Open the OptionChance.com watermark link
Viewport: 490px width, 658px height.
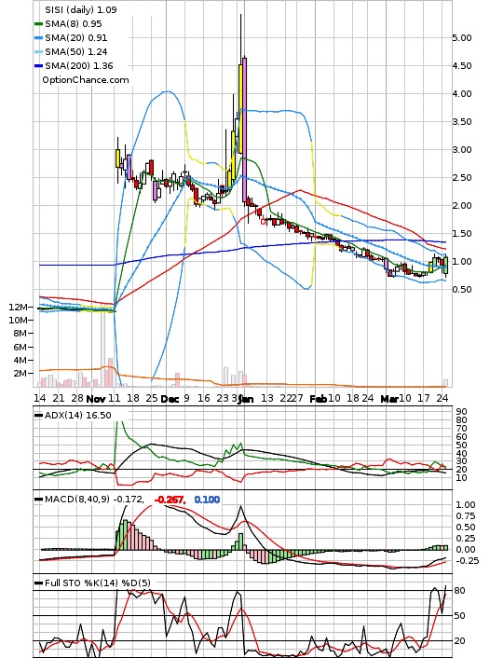point(86,80)
